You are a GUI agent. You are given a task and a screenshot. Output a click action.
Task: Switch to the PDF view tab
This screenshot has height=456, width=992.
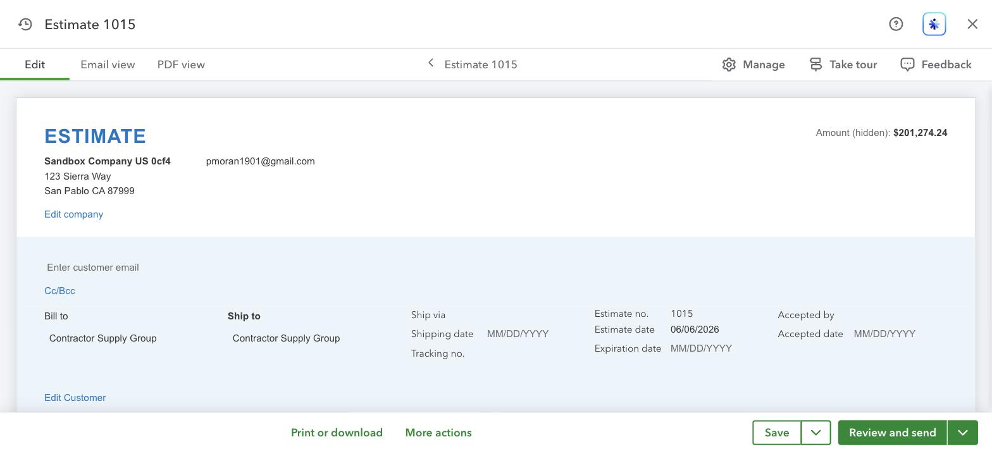181,65
